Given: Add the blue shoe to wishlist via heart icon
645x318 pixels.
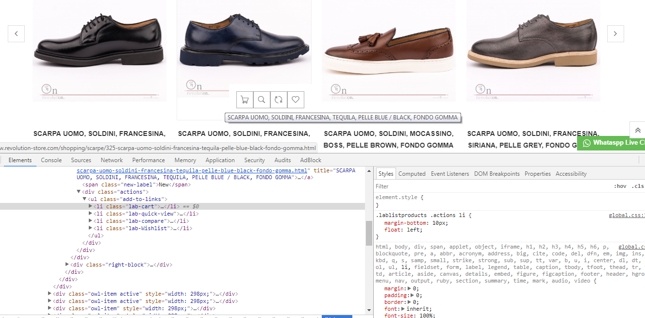Looking at the screenshot, I should point(296,100).
